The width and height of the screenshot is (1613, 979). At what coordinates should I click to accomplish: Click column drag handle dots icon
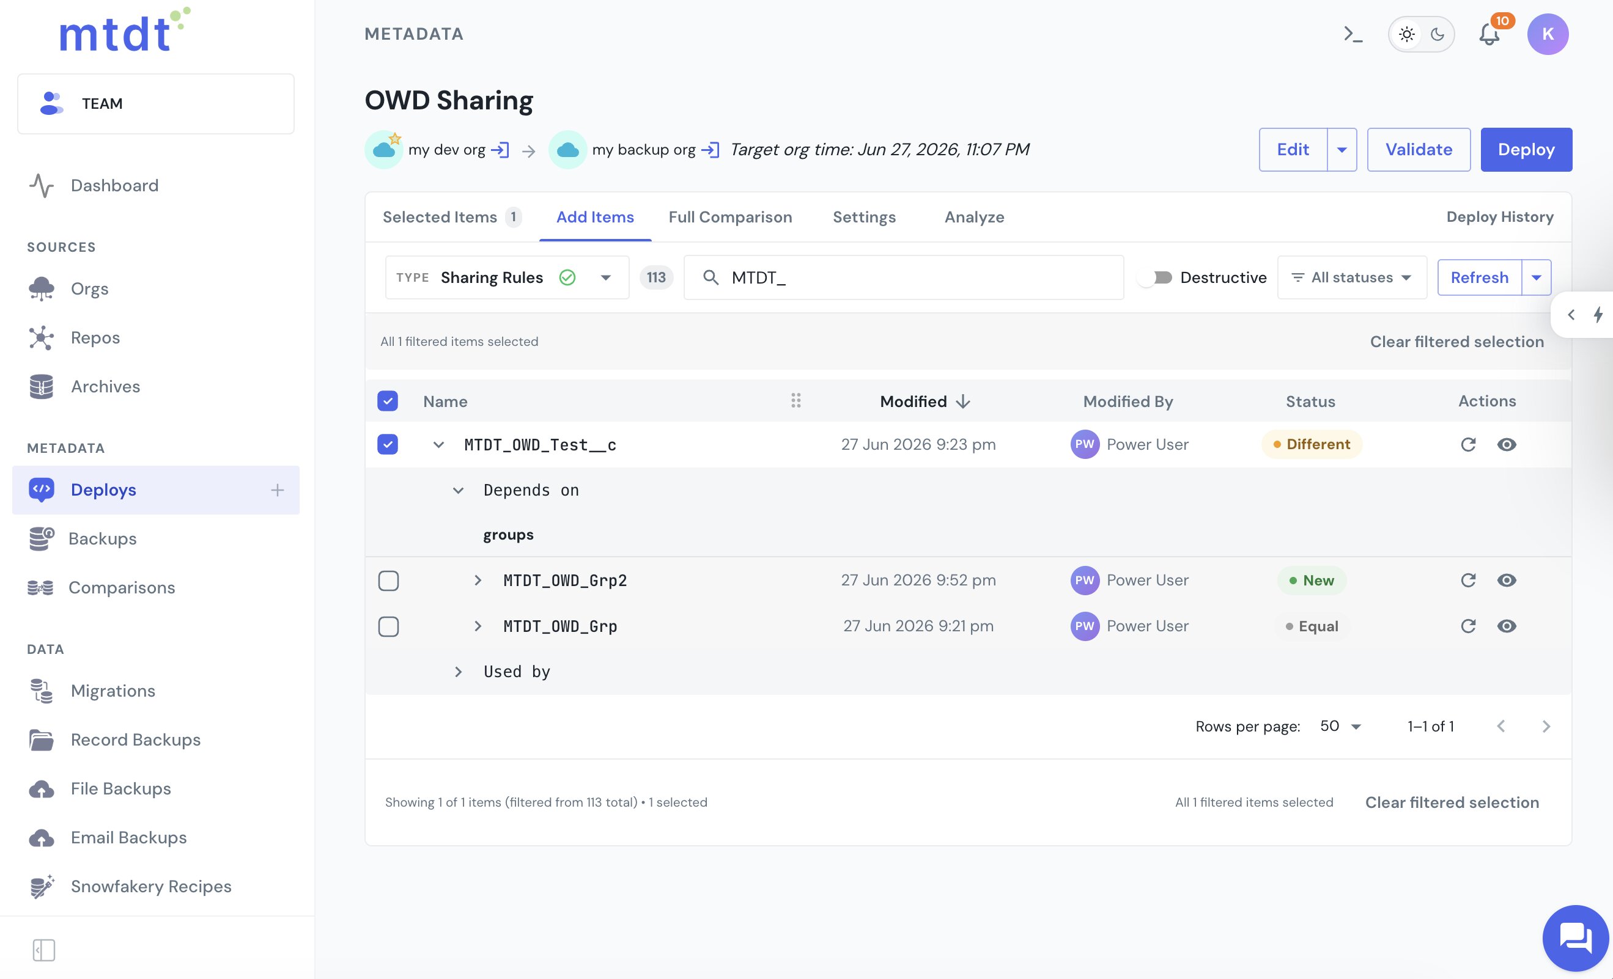point(795,400)
